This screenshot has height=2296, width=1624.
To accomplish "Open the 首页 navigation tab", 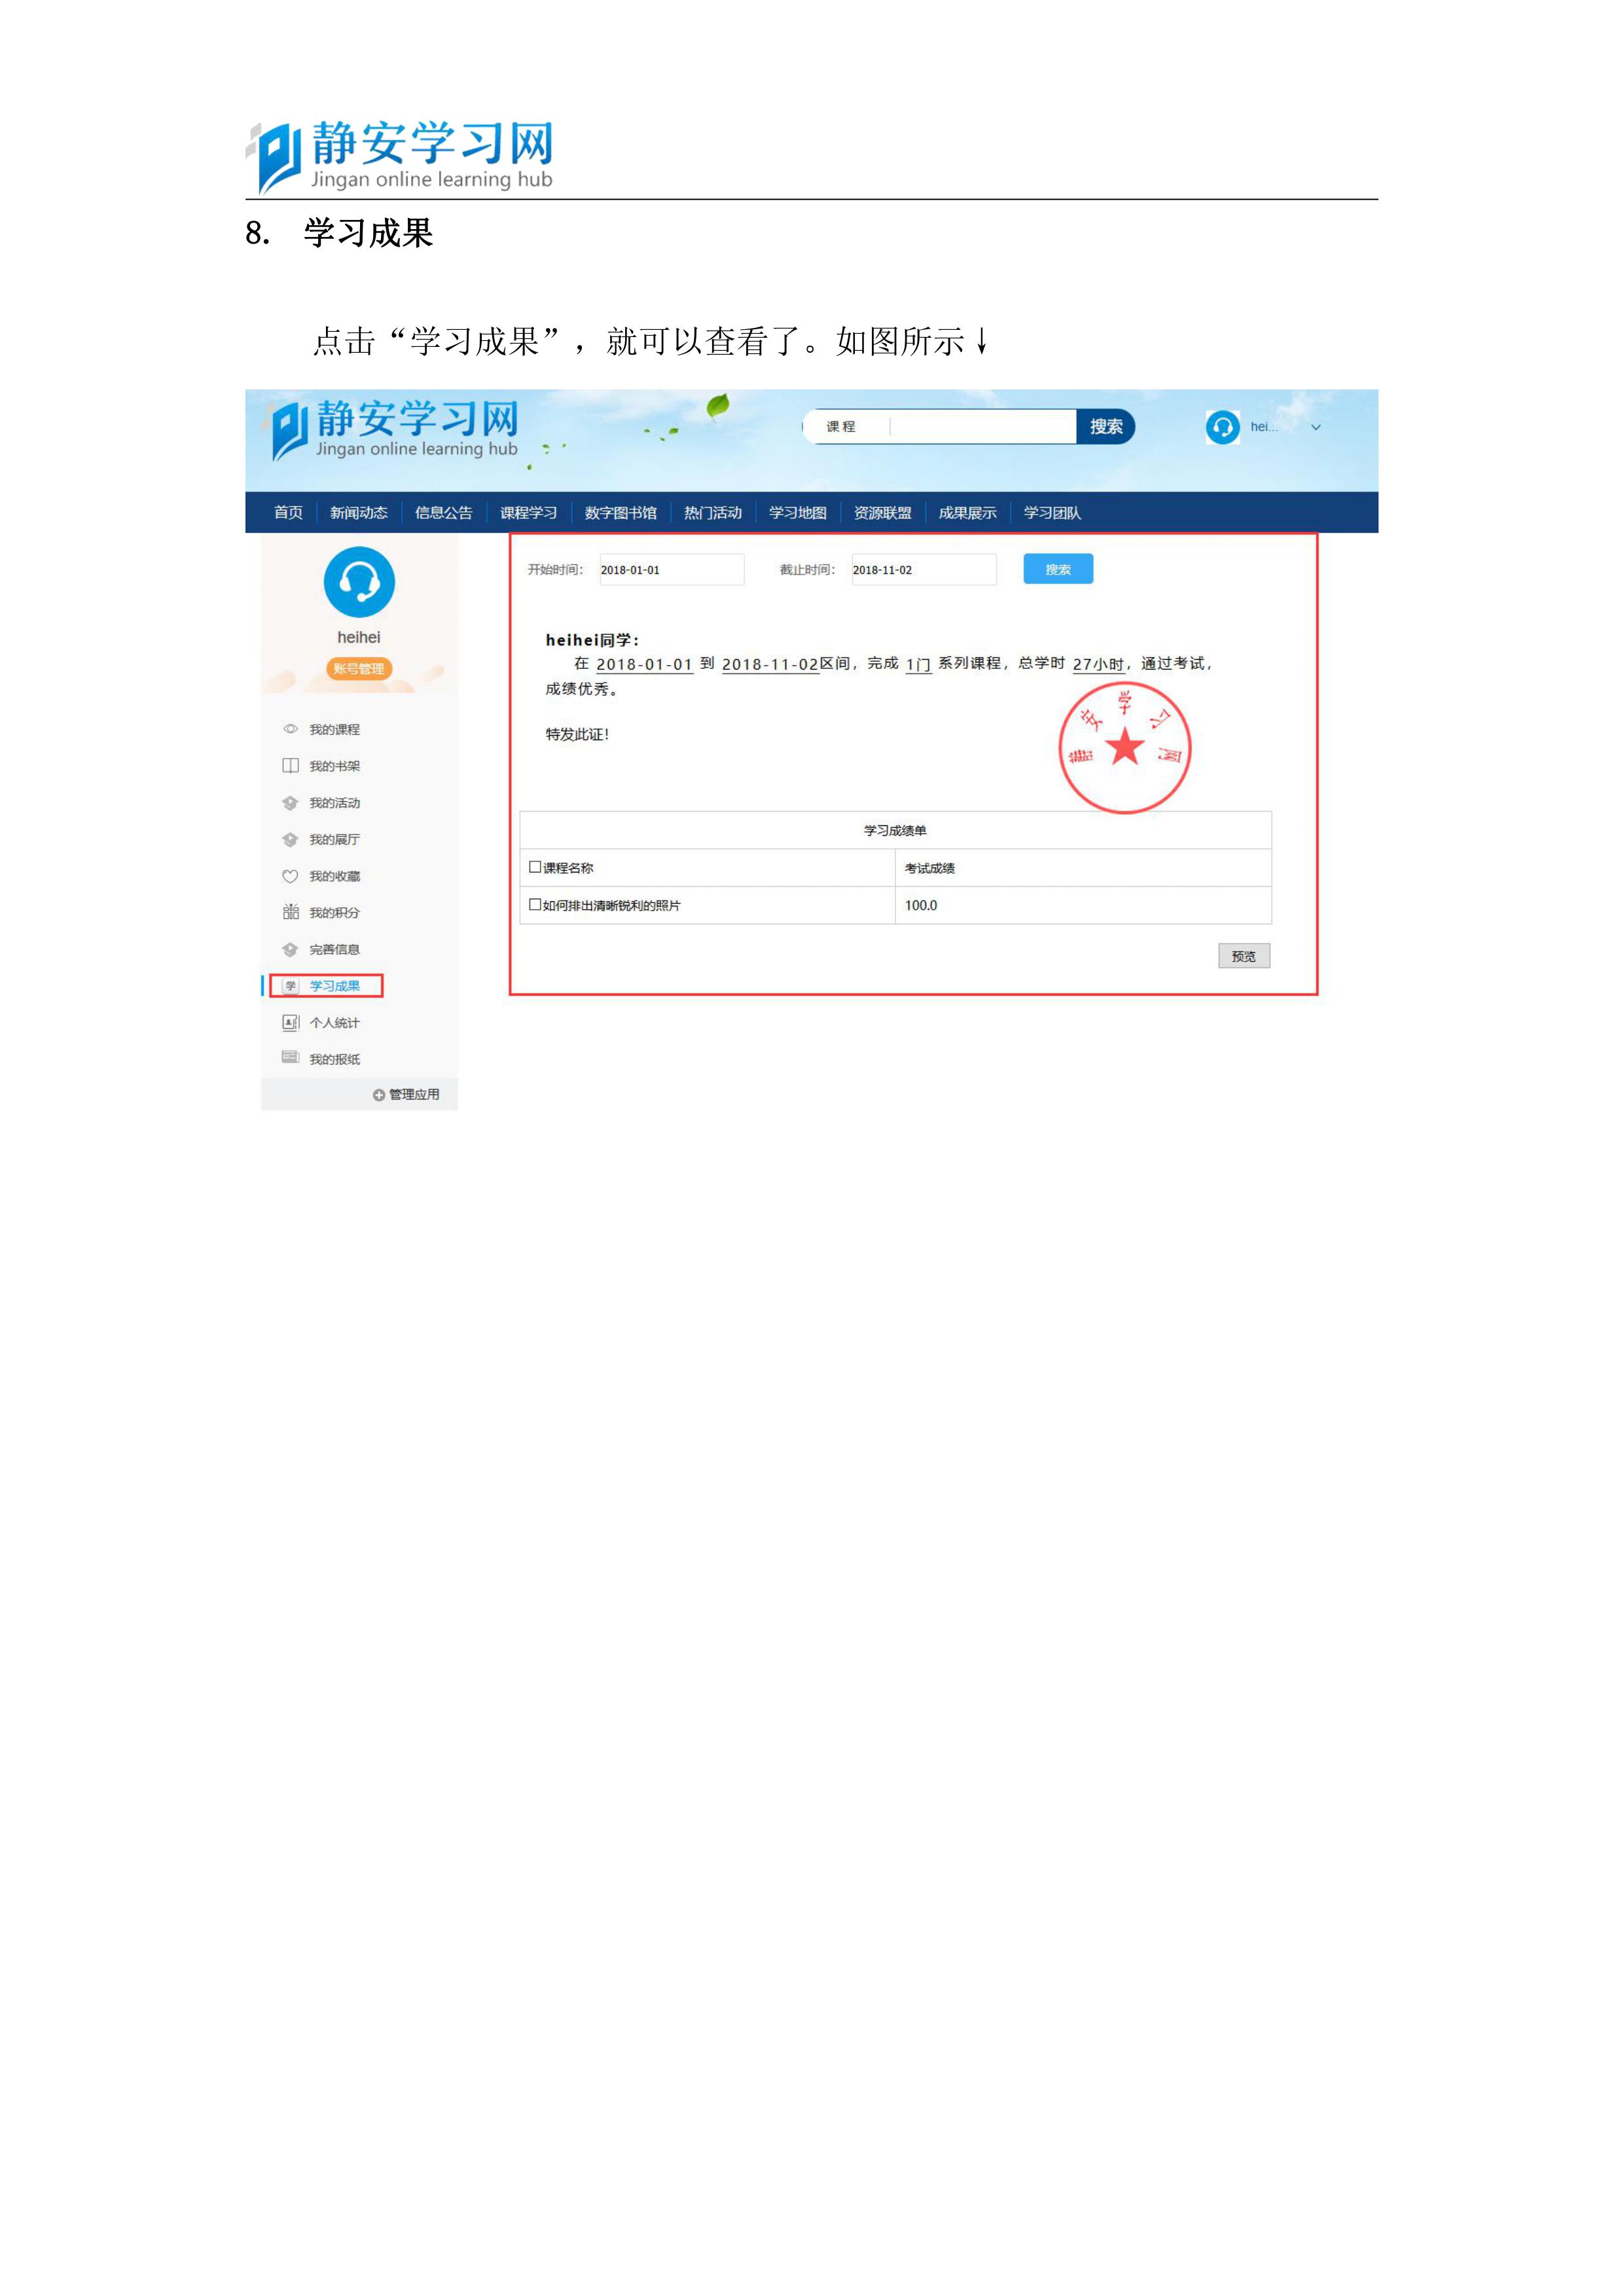I will 288,513.
